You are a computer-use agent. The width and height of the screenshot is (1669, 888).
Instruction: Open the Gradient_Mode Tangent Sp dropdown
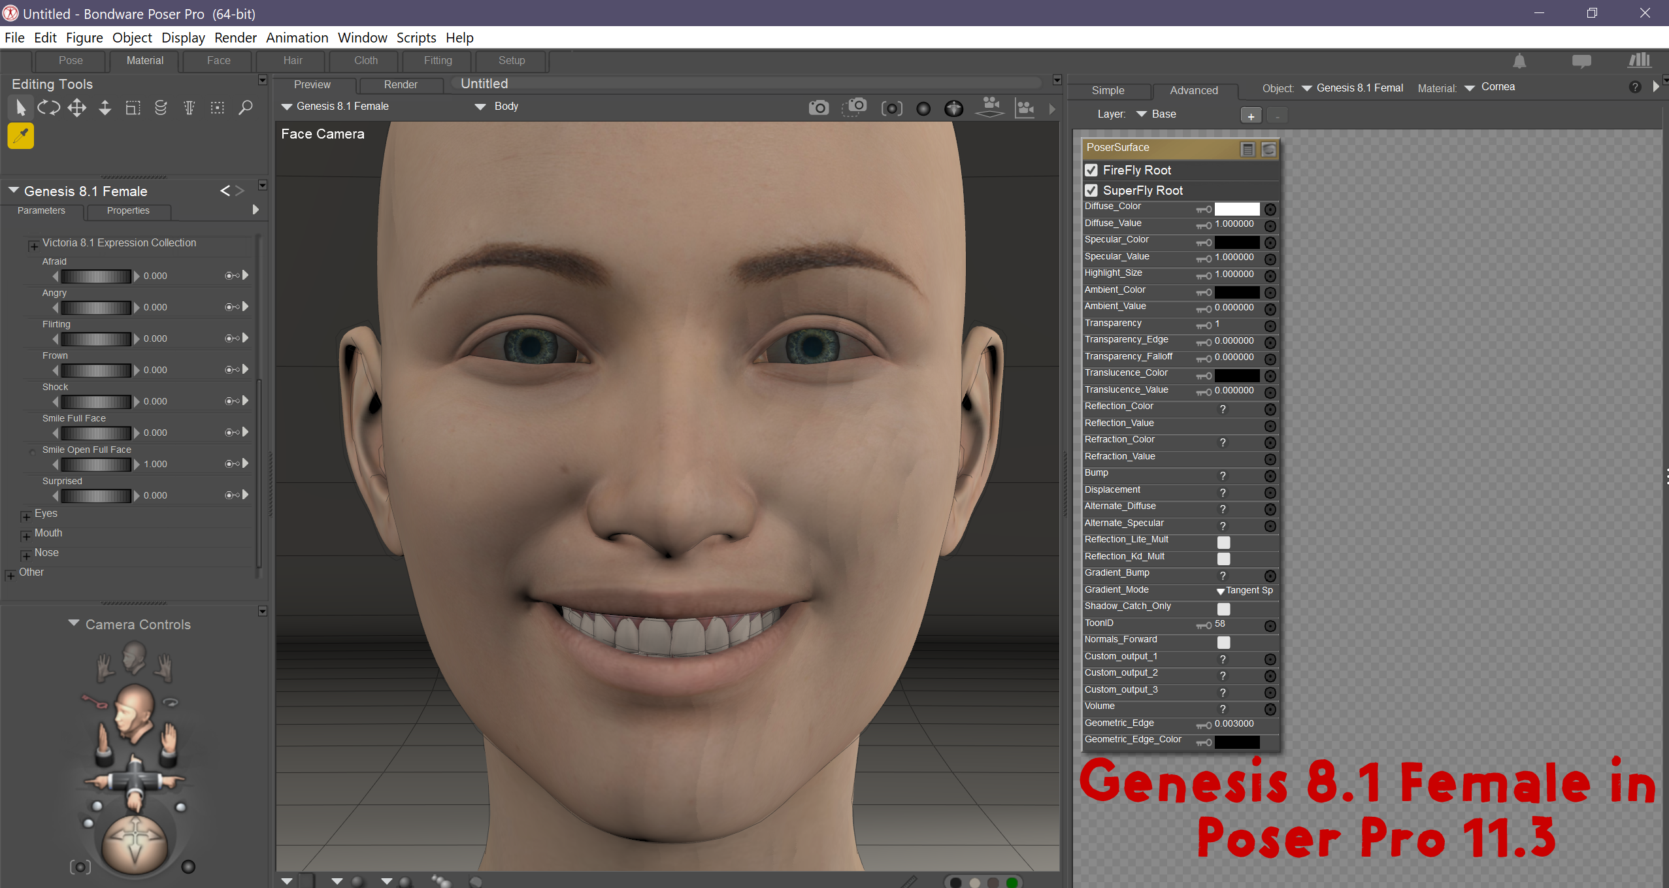[1246, 591]
